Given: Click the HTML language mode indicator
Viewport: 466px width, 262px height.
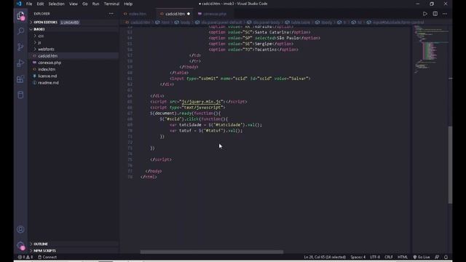Looking at the screenshot, I should tap(403, 257).
